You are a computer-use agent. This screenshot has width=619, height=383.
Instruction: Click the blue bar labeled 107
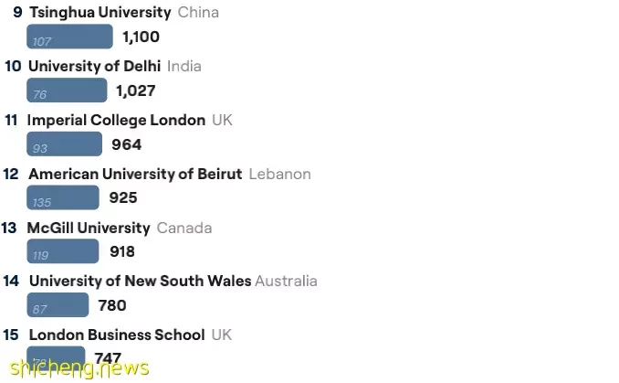tap(69, 37)
